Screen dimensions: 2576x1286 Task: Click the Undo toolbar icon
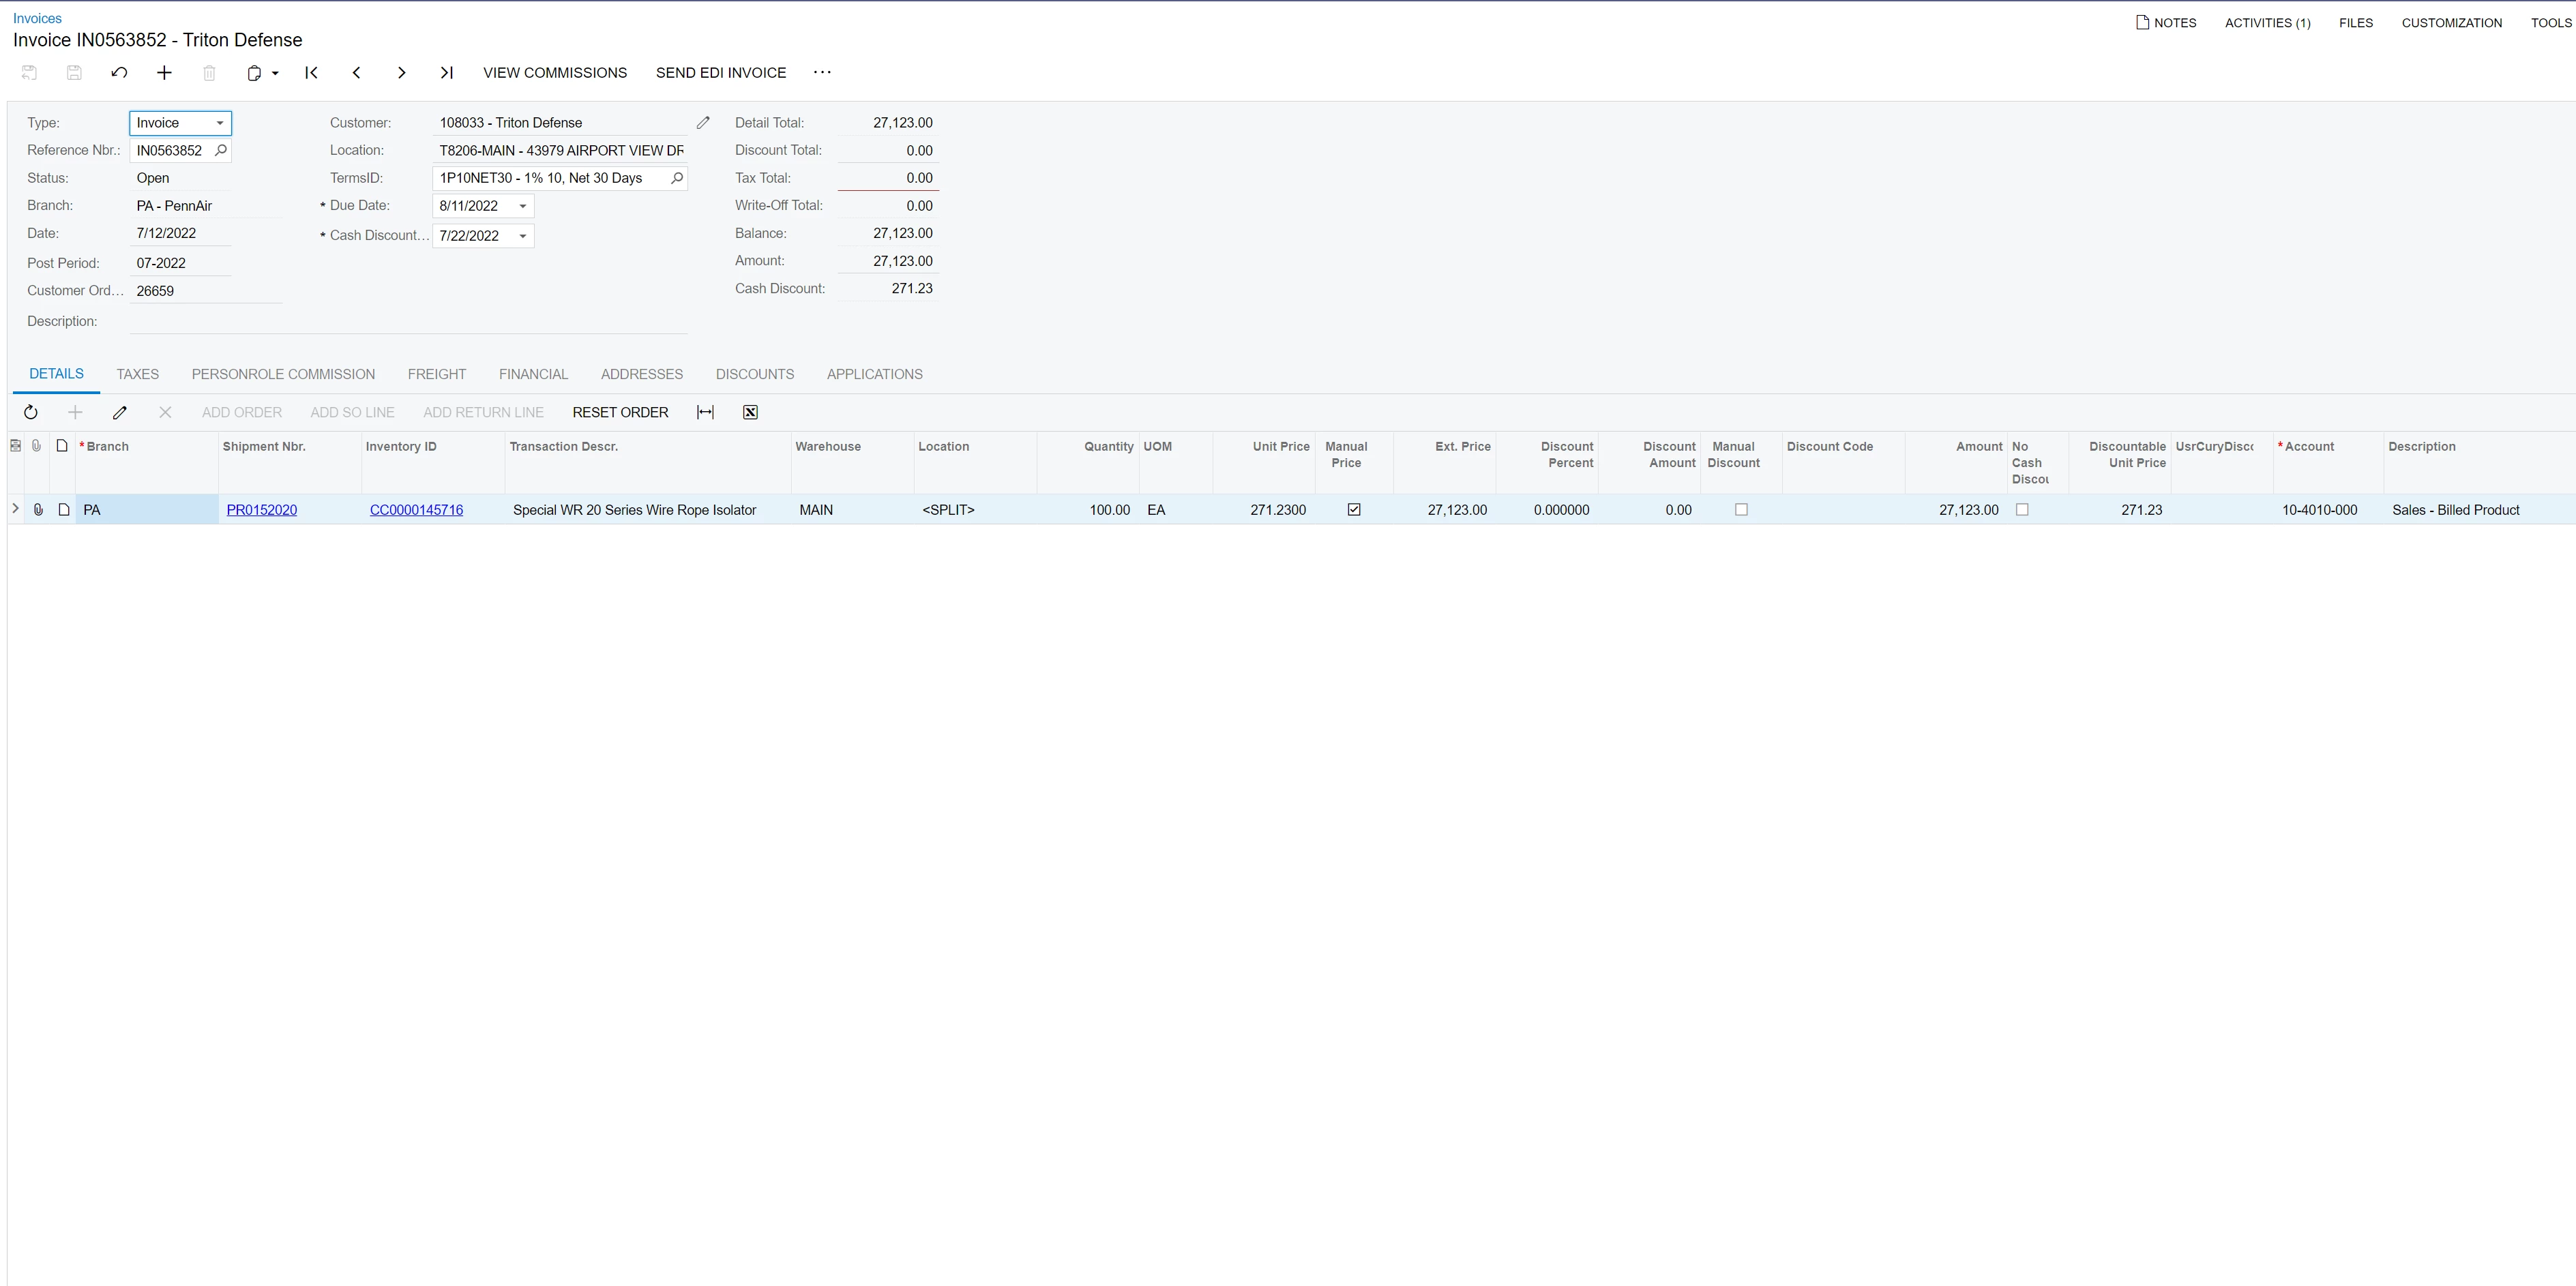(x=119, y=72)
